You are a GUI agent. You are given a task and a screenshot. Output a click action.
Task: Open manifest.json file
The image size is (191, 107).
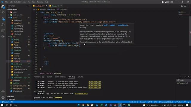click(19, 31)
